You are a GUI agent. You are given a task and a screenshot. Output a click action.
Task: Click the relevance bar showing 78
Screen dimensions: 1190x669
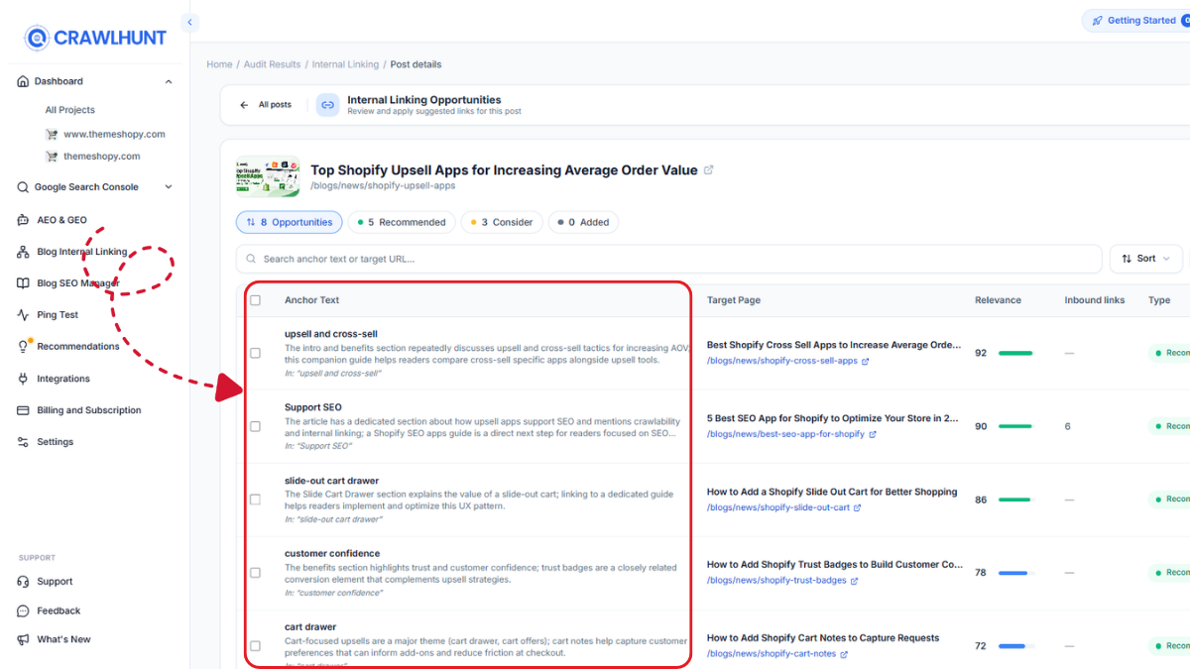pyautogui.click(x=1015, y=573)
